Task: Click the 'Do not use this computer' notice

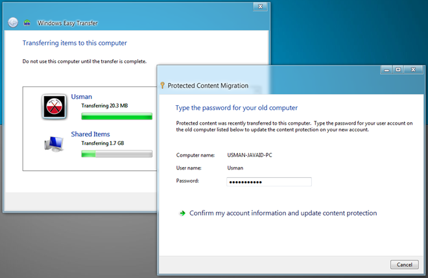Action: [x=84, y=62]
